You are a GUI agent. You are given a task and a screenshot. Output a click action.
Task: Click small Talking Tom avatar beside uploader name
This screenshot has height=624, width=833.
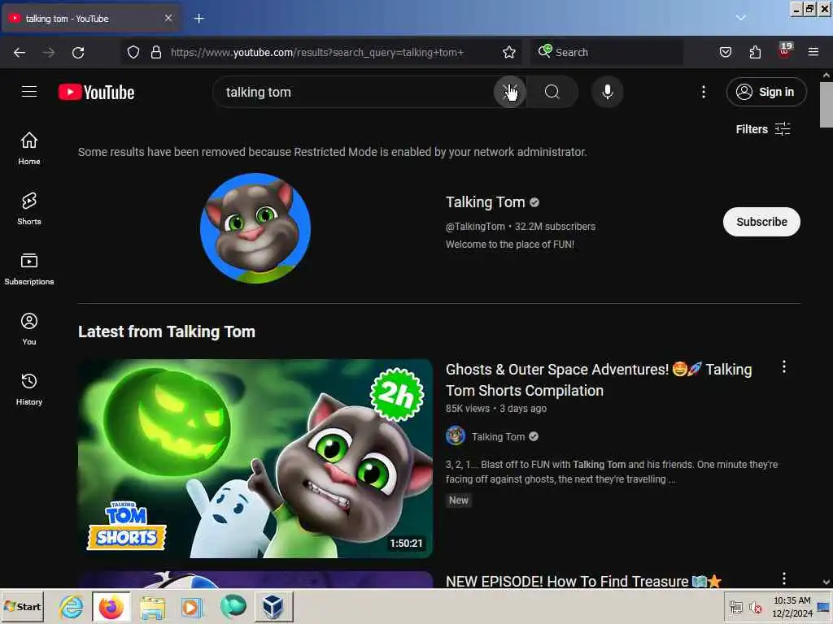click(456, 435)
